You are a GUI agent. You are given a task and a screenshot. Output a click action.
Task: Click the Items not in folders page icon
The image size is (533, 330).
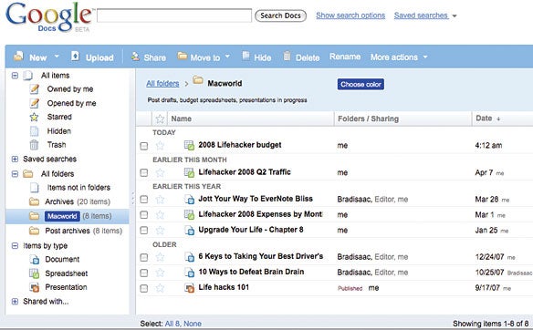[35, 188]
